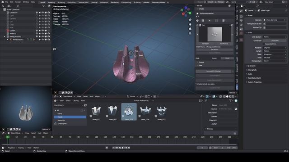
Task: Click the outliner filter funnel icon
Action: [44, 6]
